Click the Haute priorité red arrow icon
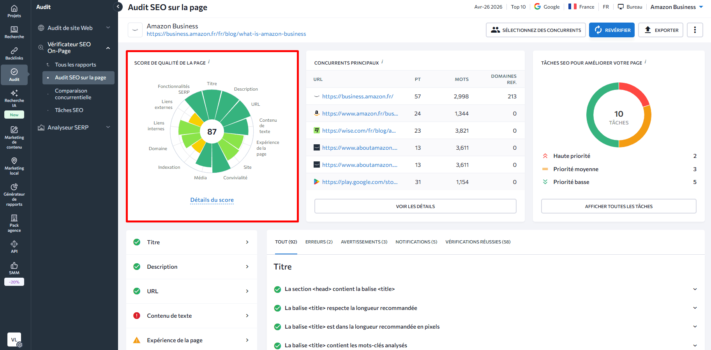This screenshot has width=711, height=350. (545, 156)
